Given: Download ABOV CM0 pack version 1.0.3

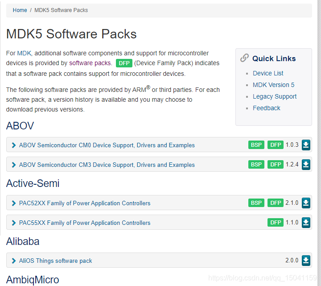Looking at the screenshot, I should point(306,145).
